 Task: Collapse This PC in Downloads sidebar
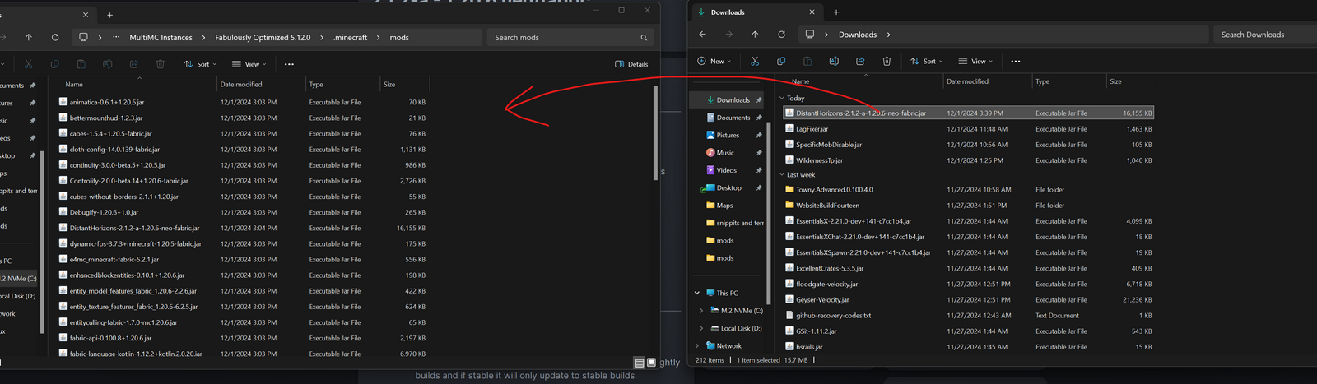pos(697,293)
